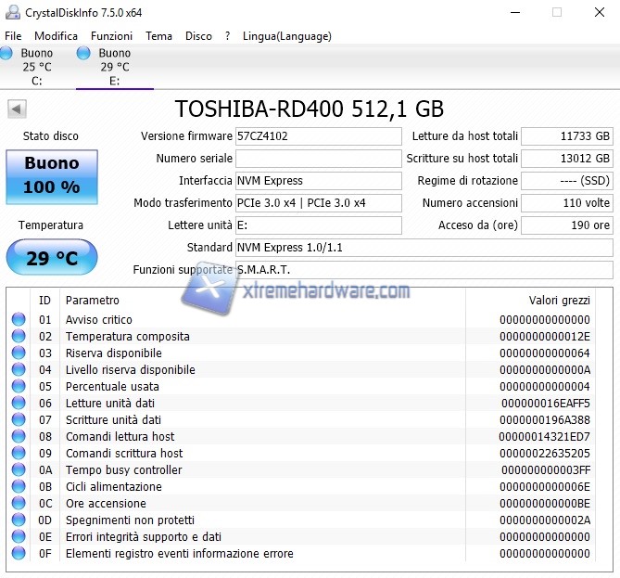Open the File menu
620x578 pixels.
tap(13, 36)
